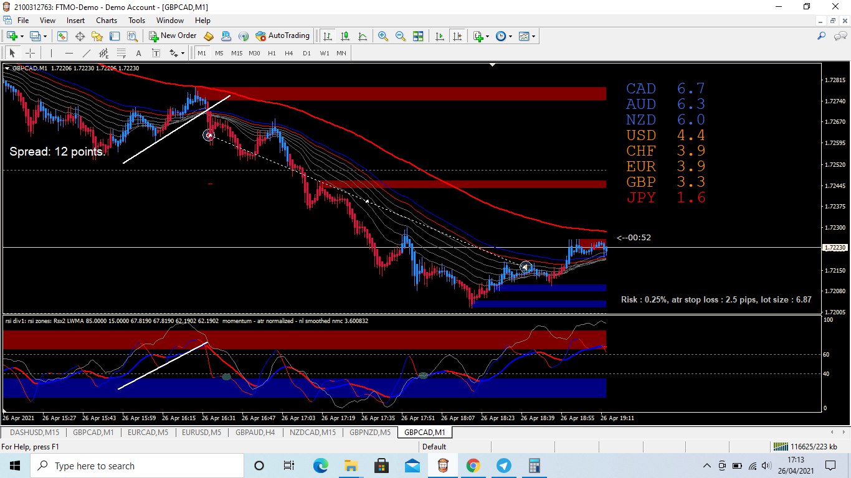Expand the Indicators dropdown arrow
The height and width of the screenshot is (478, 851).
click(487, 36)
